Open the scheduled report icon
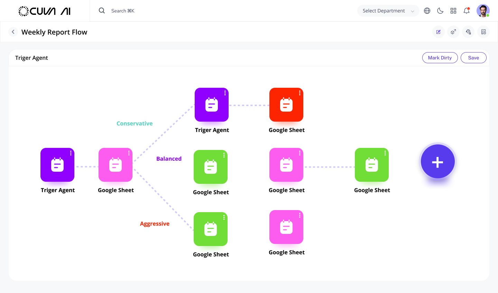 pos(483,32)
